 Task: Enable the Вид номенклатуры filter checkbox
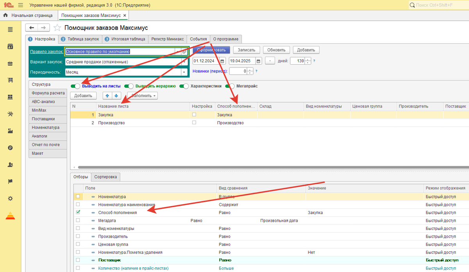(x=78, y=228)
